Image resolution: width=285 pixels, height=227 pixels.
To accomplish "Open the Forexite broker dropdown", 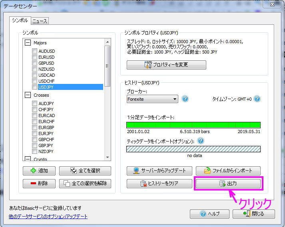I will click(152, 99).
